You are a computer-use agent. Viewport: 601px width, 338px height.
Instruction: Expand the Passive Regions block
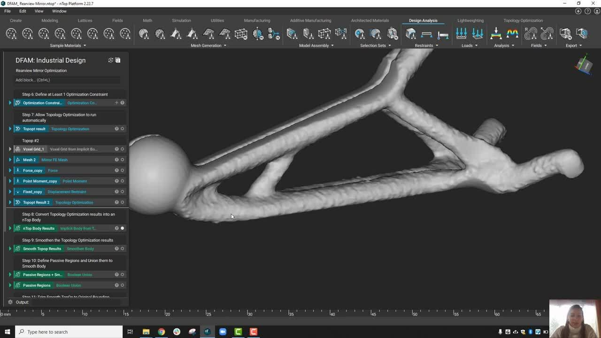point(10,285)
